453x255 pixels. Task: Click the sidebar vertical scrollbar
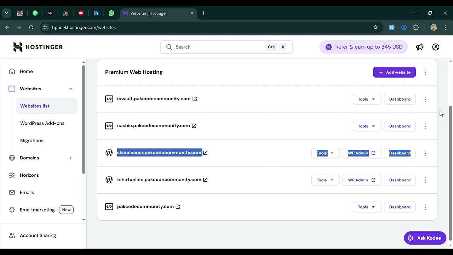pyautogui.click(x=84, y=120)
